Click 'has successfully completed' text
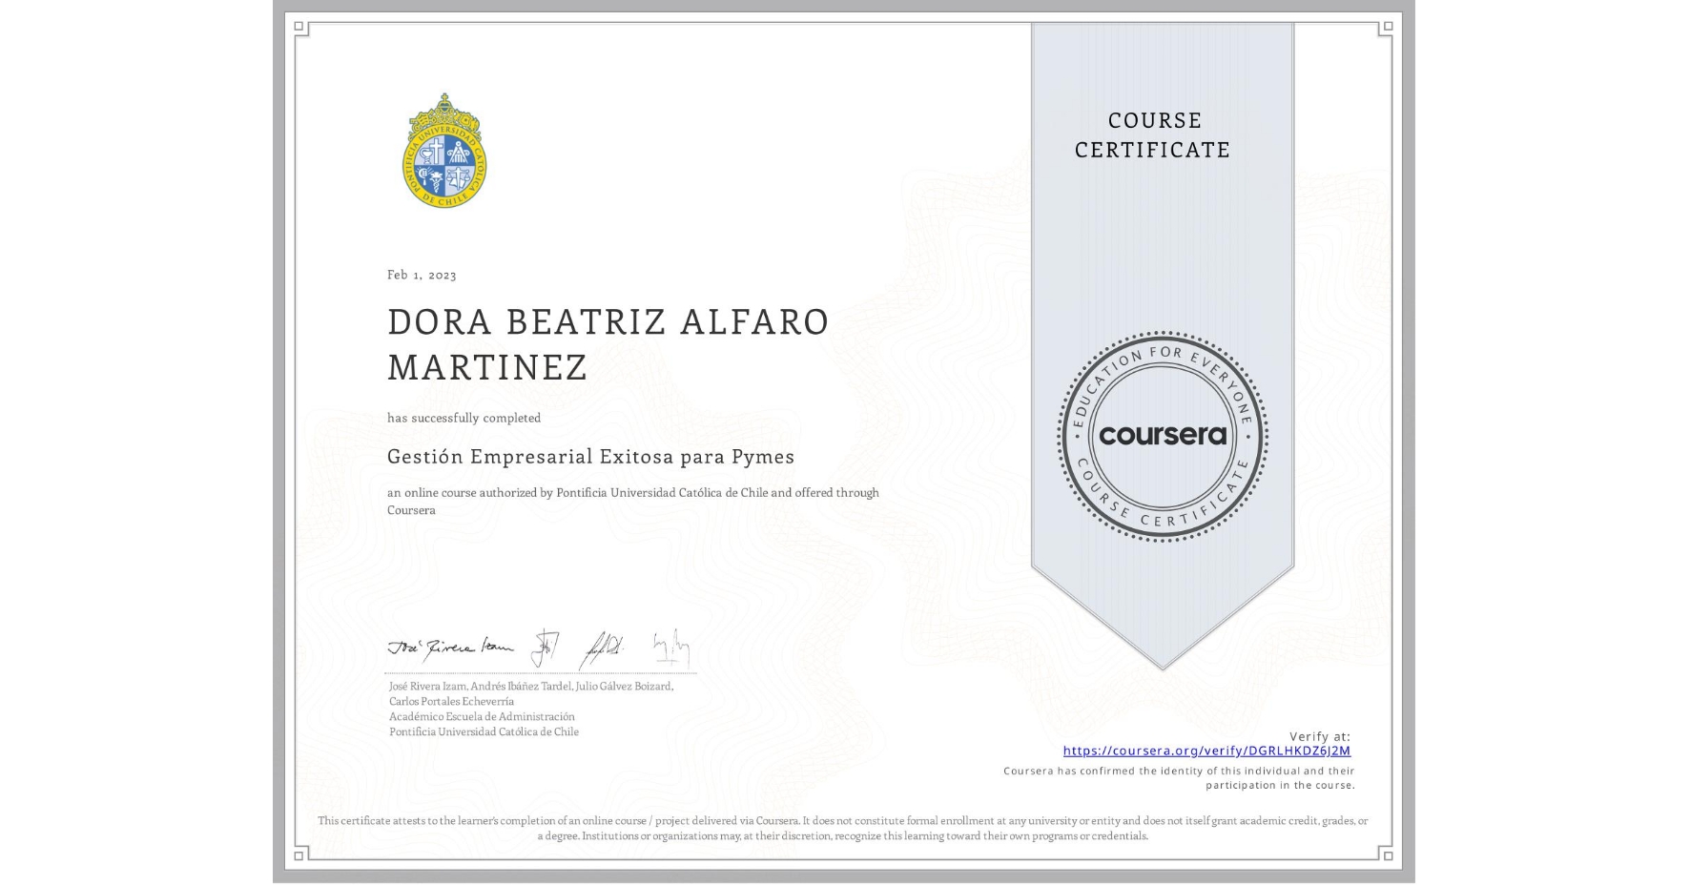Viewport: 1690px width, 885px height. (464, 418)
